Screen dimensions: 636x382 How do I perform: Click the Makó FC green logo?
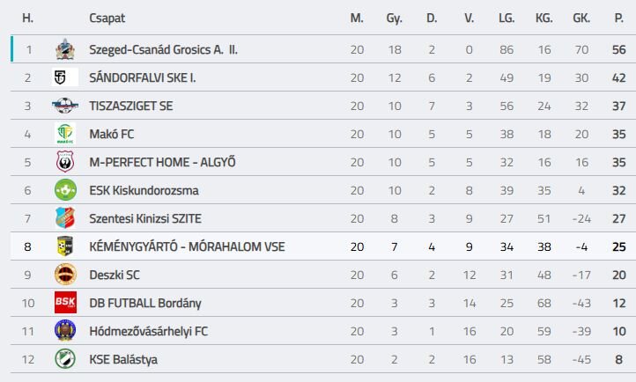[x=65, y=134]
